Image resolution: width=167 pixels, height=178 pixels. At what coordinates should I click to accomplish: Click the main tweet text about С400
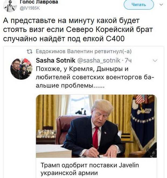click(78, 30)
